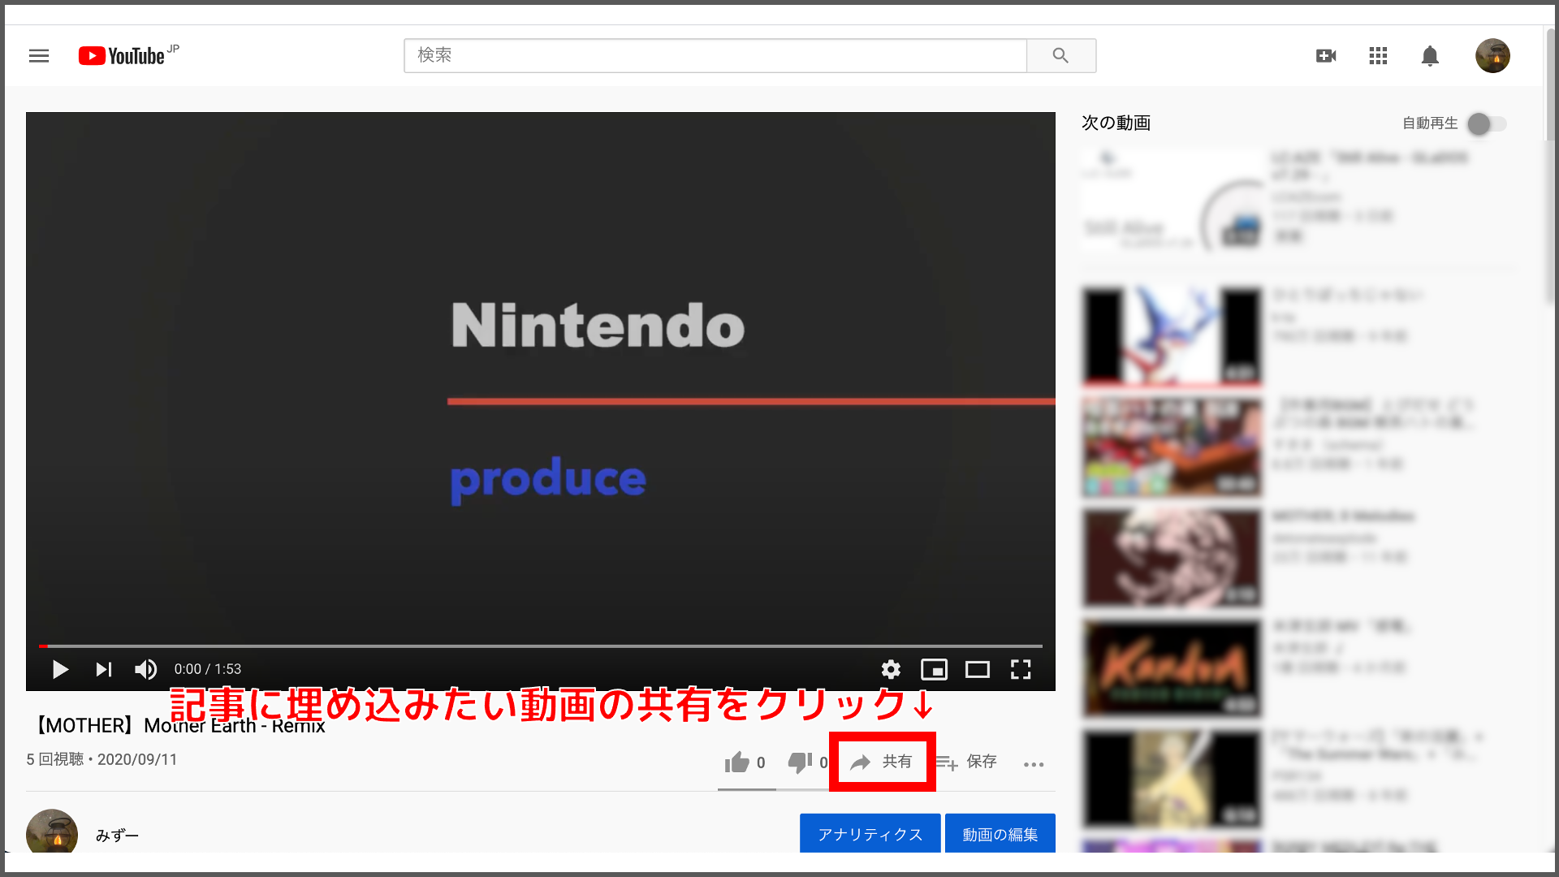
Task: Open the pink moon video thumbnail
Action: (1172, 558)
